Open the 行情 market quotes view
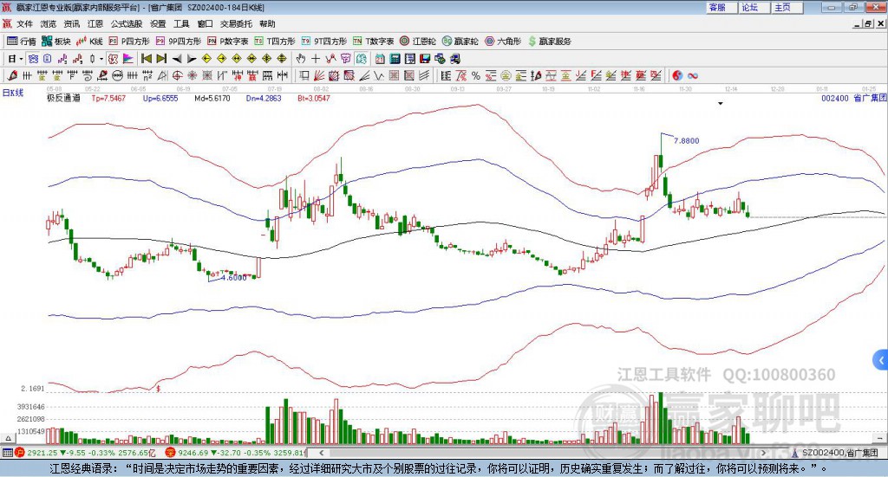 pos(22,42)
